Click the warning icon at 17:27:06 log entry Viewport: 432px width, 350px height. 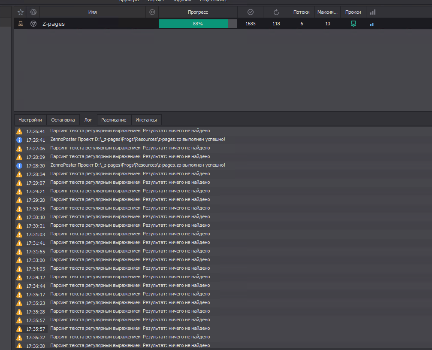tap(19, 149)
